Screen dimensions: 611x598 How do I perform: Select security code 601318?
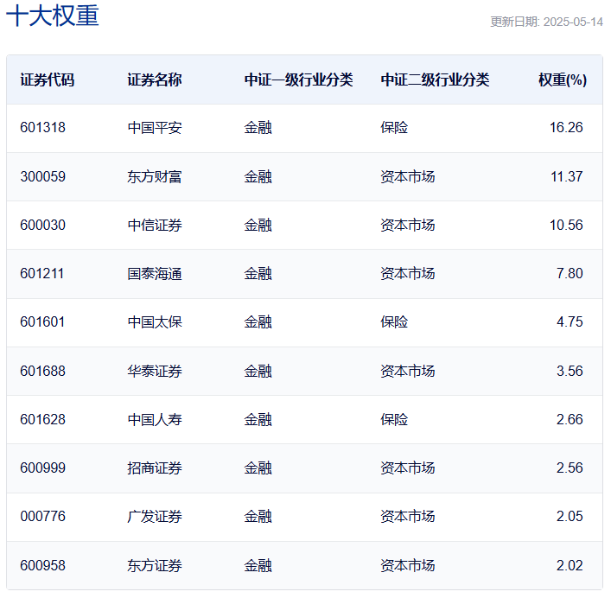point(43,128)
